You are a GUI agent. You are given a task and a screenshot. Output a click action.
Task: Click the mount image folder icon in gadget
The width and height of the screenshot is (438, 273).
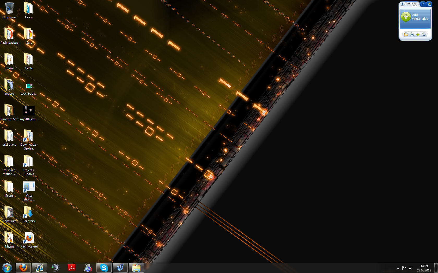point(406,34)
